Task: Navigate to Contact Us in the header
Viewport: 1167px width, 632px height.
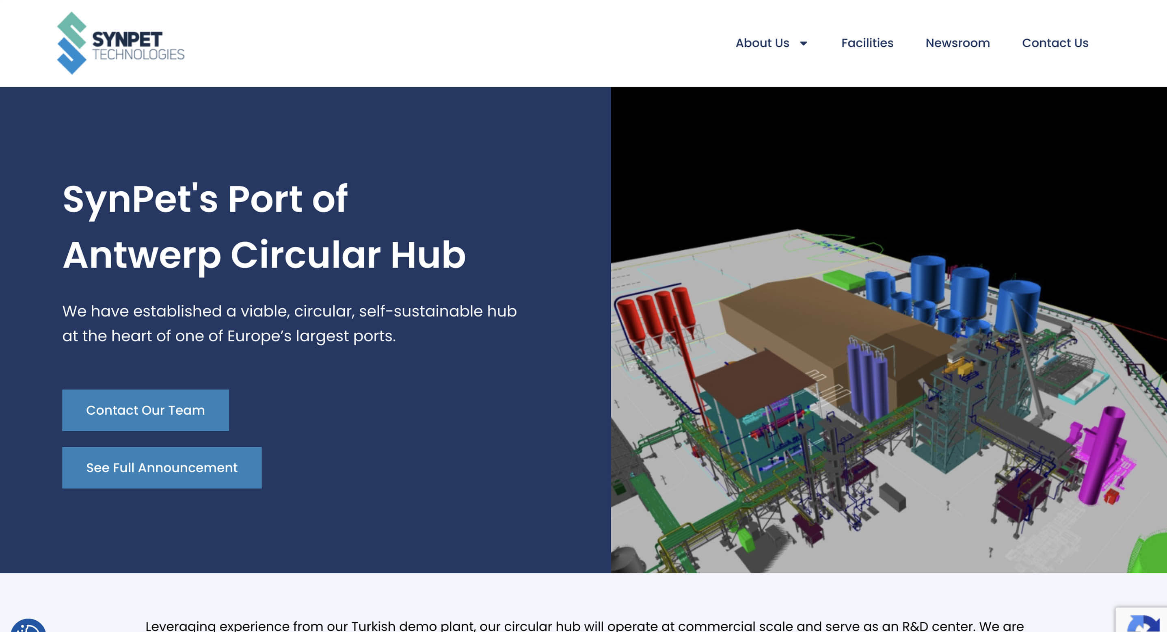Action: [x=1055, y=43]
